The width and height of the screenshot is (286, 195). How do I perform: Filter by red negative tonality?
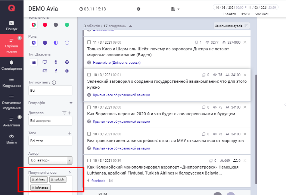(45, 25)
